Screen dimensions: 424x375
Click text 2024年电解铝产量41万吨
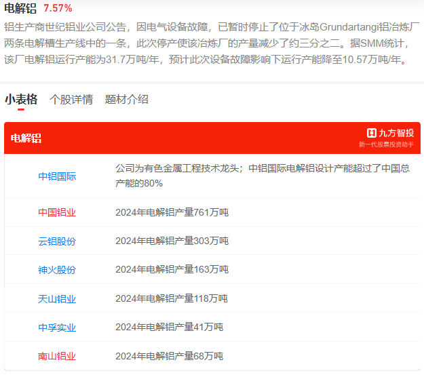tap(170, 327)
